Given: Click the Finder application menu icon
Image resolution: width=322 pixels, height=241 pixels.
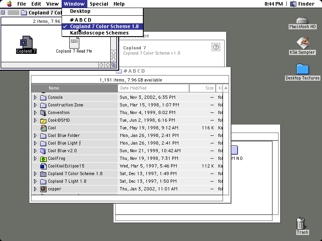Looking at the screenshot, I should pos(293,4).
